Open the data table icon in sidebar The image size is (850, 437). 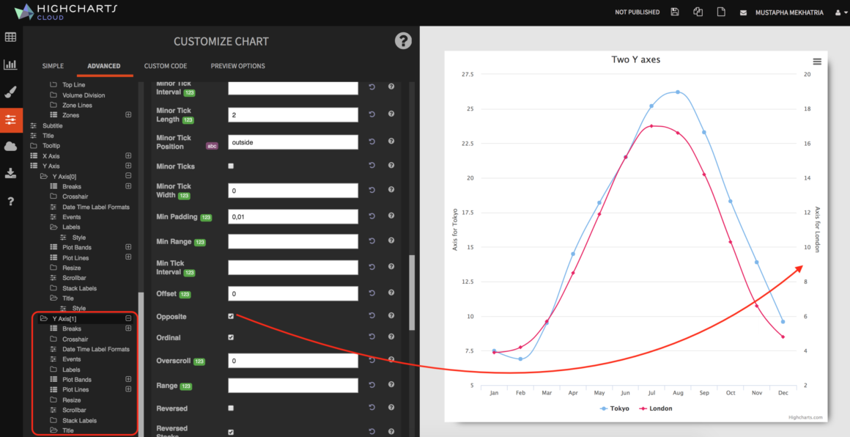click(10, 37)
